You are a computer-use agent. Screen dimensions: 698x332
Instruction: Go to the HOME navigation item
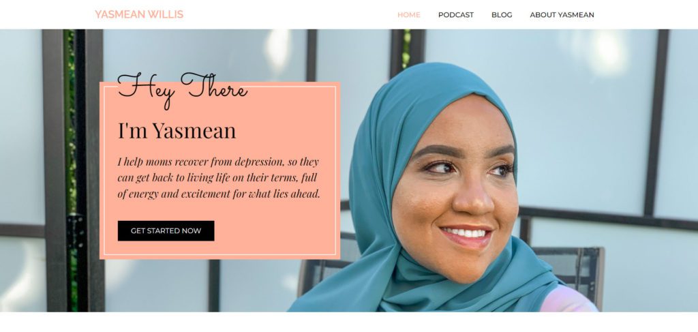point(409,15)
